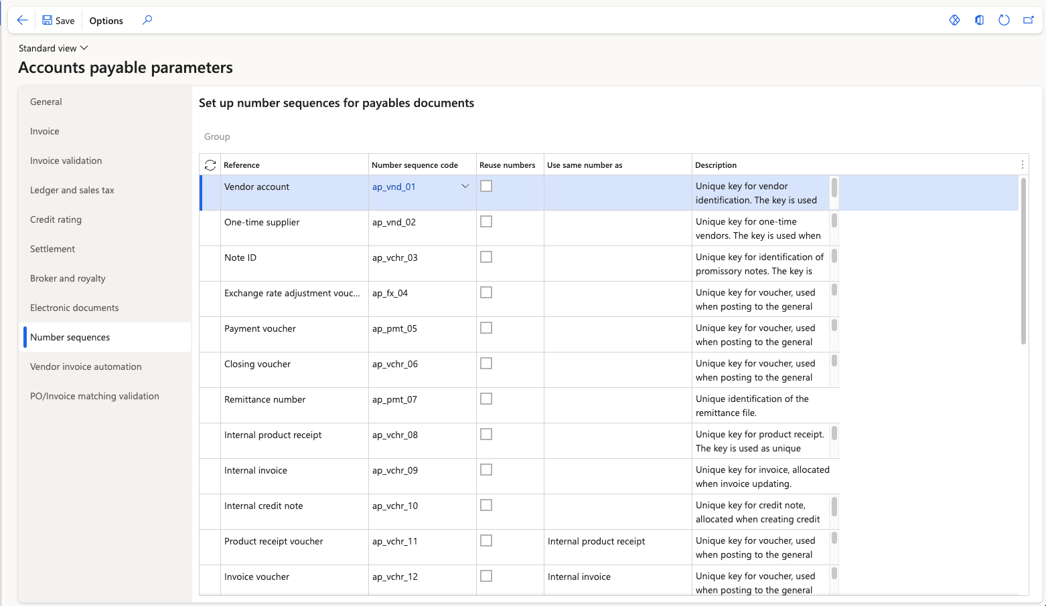Click the diamond personalize icon at top right

(955, 20)
